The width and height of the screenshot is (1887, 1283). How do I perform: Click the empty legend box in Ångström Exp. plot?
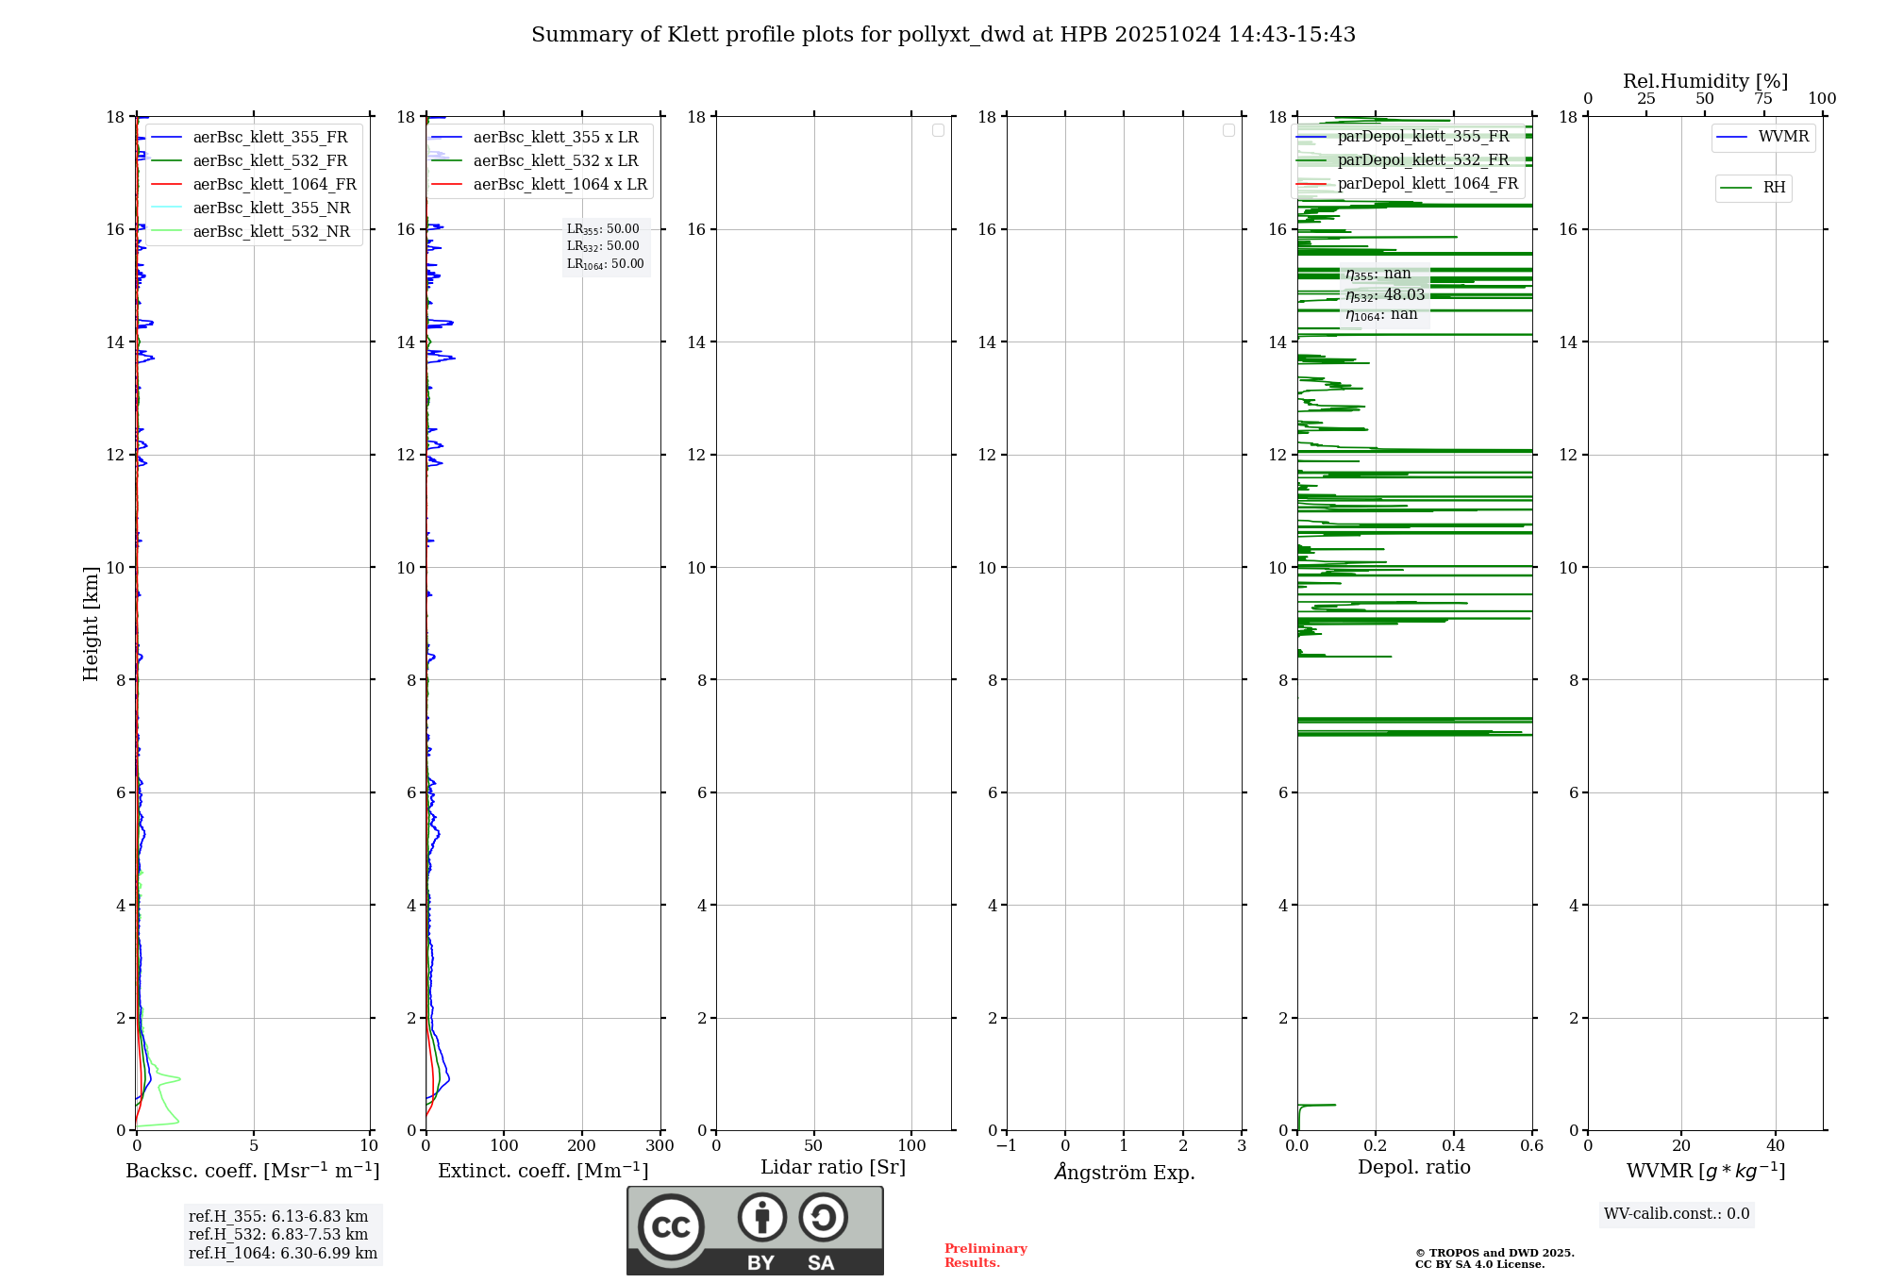[1228, 130]
